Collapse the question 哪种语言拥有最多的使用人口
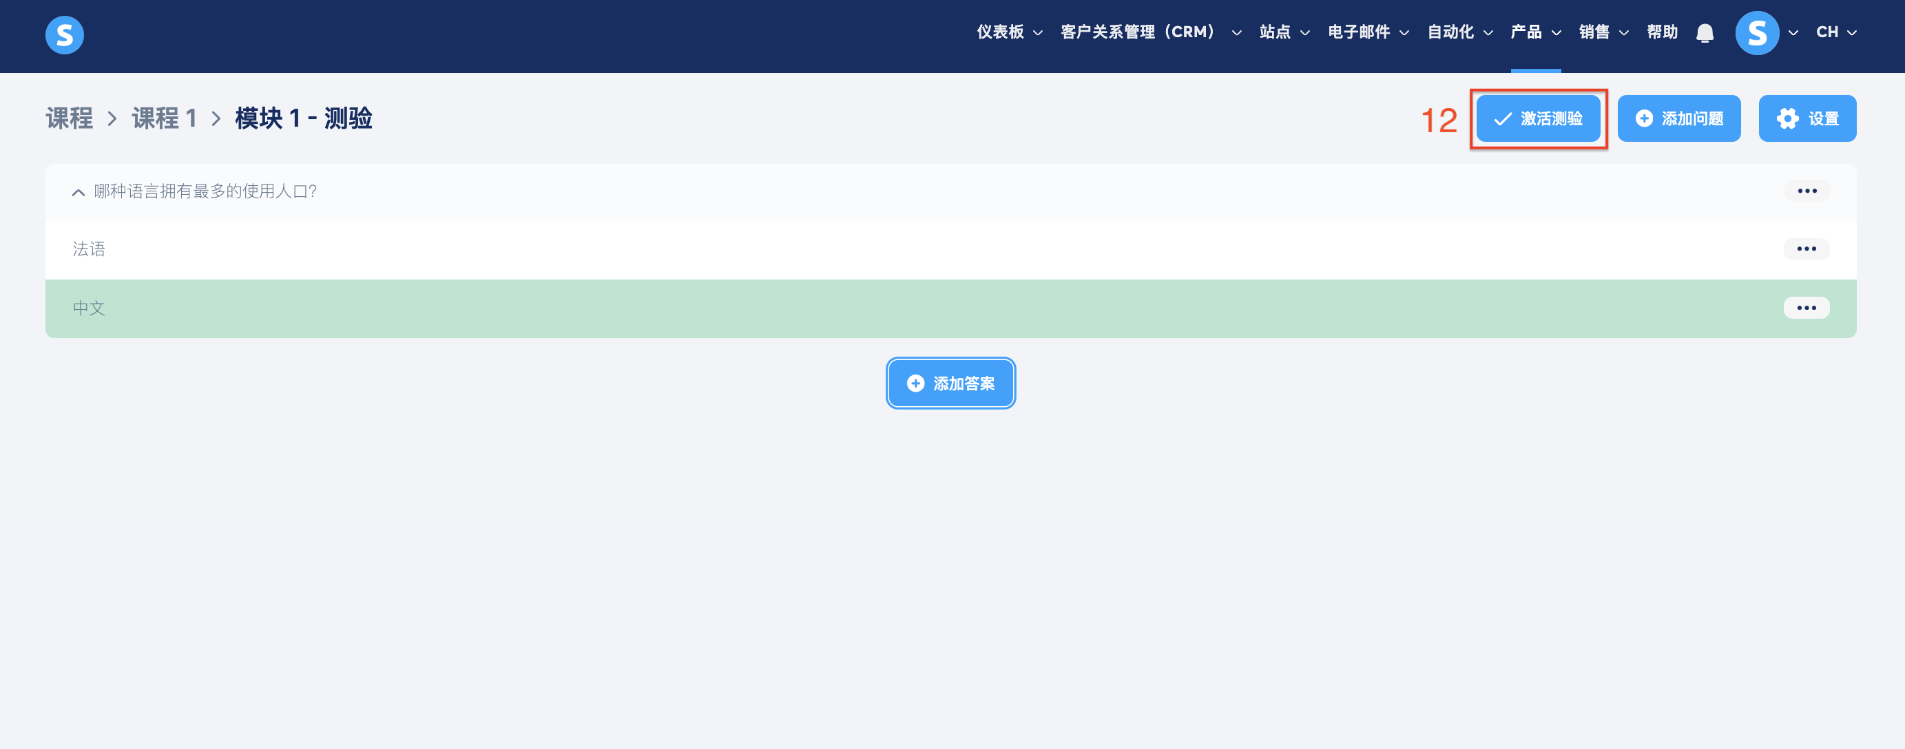The height and width of the screenshot is (749, 1905). coord(78,192)
